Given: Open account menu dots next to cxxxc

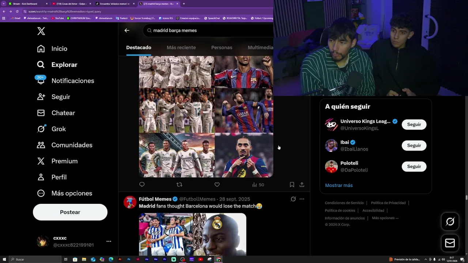Looking at the screenshot, I should tap(109, 241).
